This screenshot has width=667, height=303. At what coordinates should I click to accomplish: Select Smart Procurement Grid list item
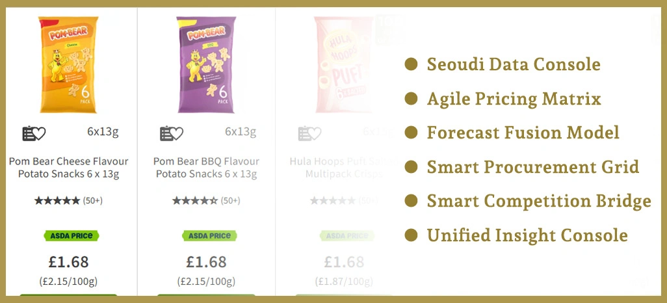pos(532,167)
